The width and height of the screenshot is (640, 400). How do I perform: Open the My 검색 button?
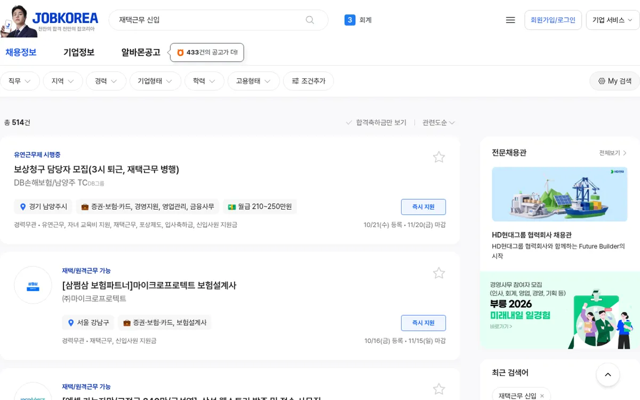click(x=614, y=81)
